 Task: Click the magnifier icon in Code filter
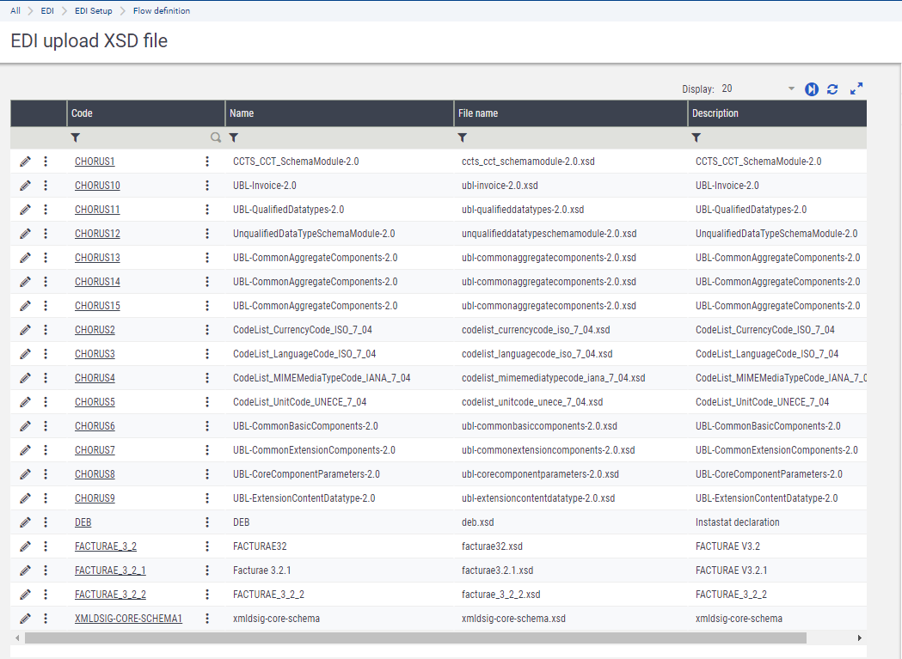[216, 137]
